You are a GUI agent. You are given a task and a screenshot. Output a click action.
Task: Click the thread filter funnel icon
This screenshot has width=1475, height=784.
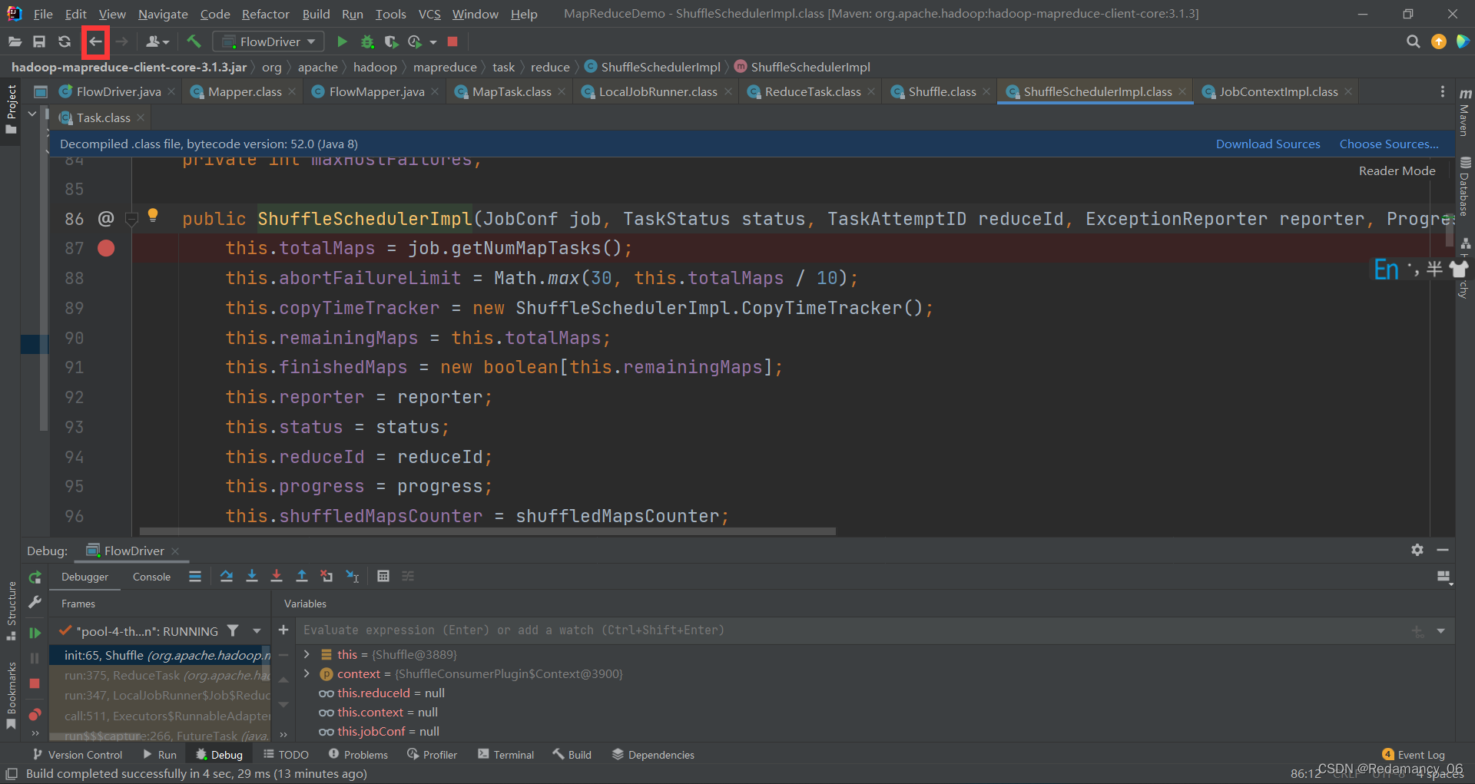pyautogui.click(x=233, y=630)
